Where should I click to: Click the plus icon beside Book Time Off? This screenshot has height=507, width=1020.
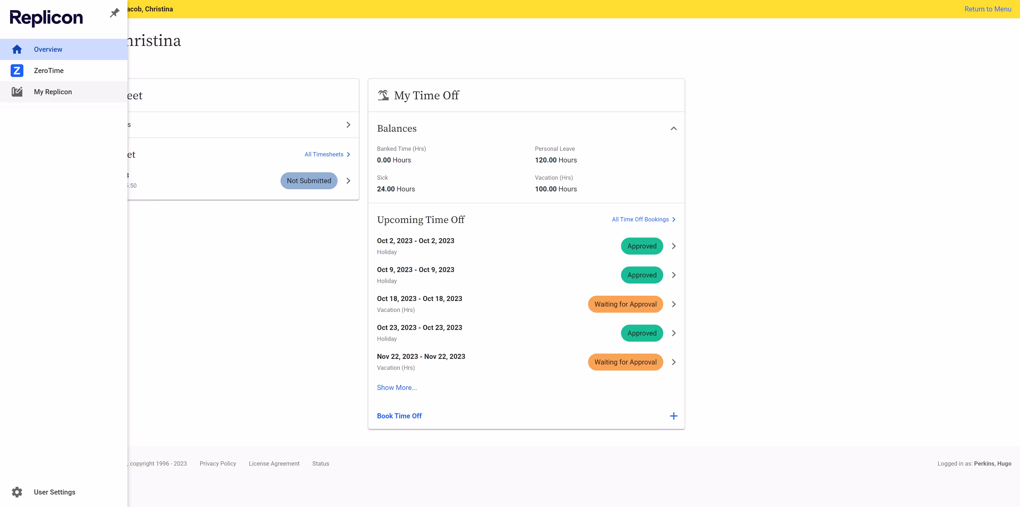click(673, 416)
